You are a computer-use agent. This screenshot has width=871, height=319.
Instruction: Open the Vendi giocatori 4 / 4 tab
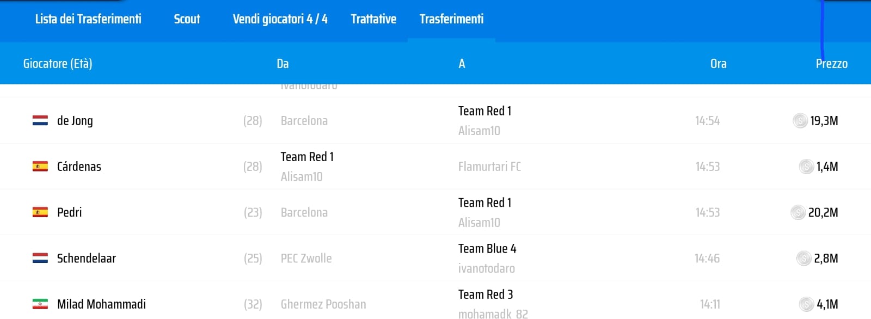pyautogui.click(x=280, y=20)
